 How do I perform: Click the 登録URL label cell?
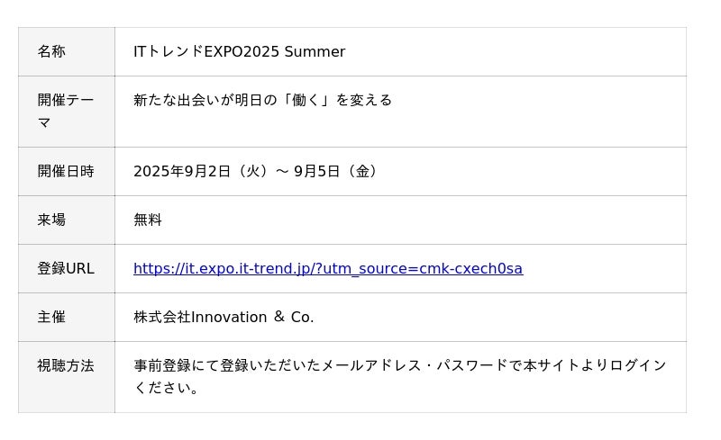coord(67,269)
